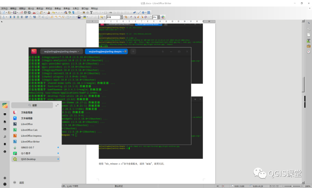Click the 返回 back button in launcher

coord(18,183)
